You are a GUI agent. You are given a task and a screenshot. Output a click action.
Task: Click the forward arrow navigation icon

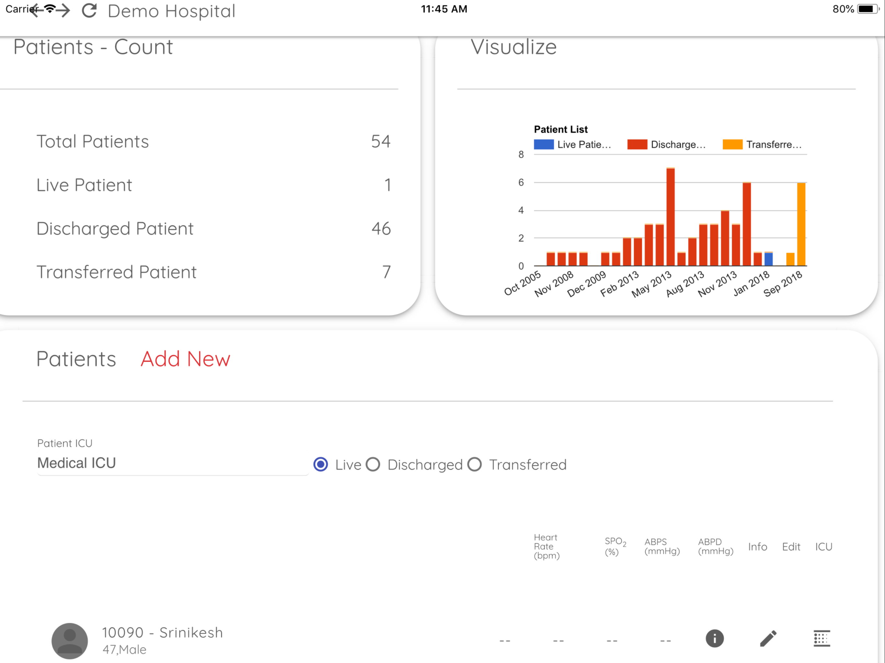click(x=63, y=10)
